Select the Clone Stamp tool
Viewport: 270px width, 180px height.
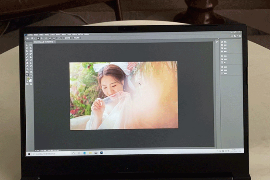(31, 57)
